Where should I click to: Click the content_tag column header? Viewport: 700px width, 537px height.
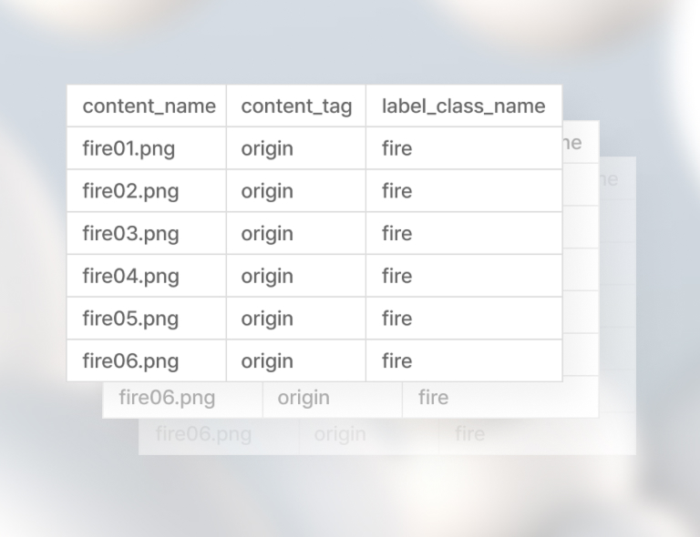point(296,106)
